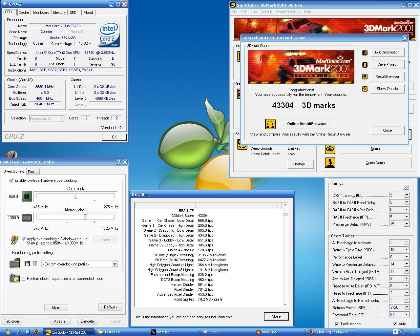Open Refresh Period (tREF) dropdown
Image resolution: width=420 pixels, height=336 pixels.
pyautogui.click(x=407, y=307)
